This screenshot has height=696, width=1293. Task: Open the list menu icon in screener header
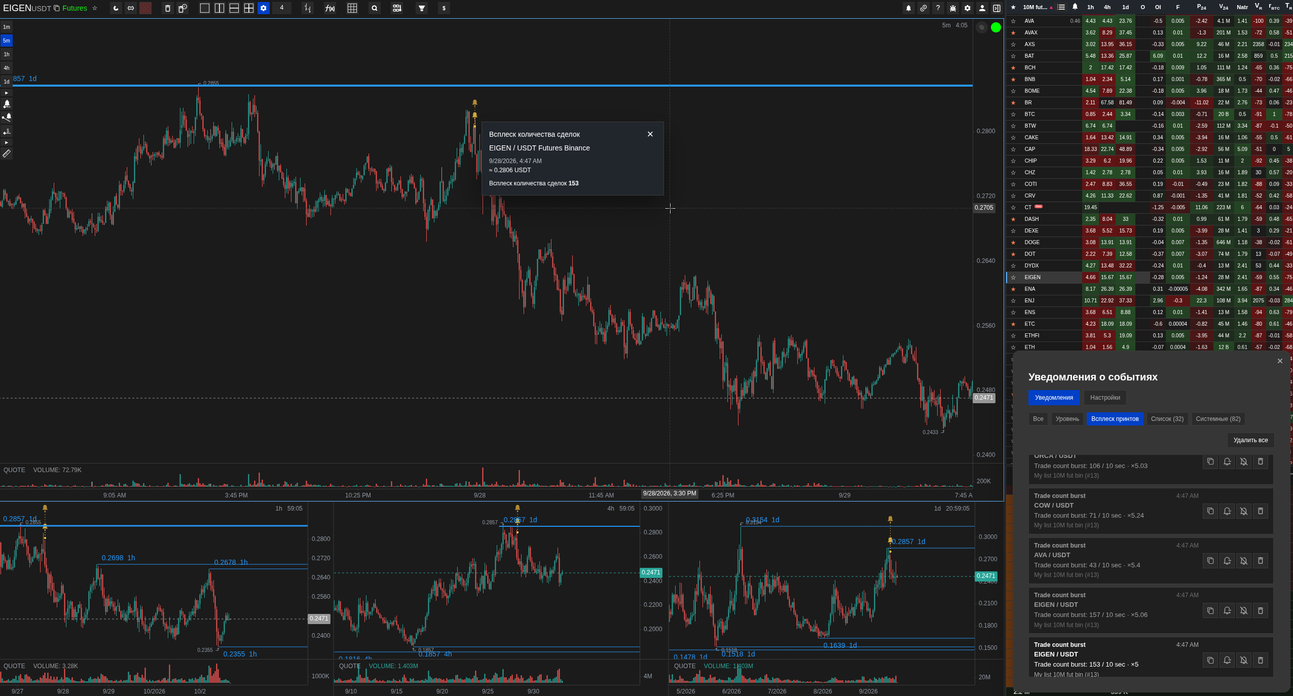(1061, 7)
